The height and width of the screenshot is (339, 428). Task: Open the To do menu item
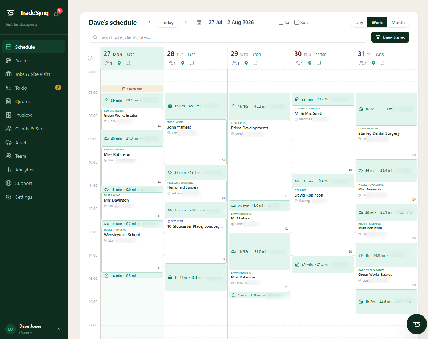click(33, 88)
